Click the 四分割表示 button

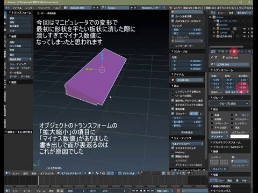coord(187,132)
